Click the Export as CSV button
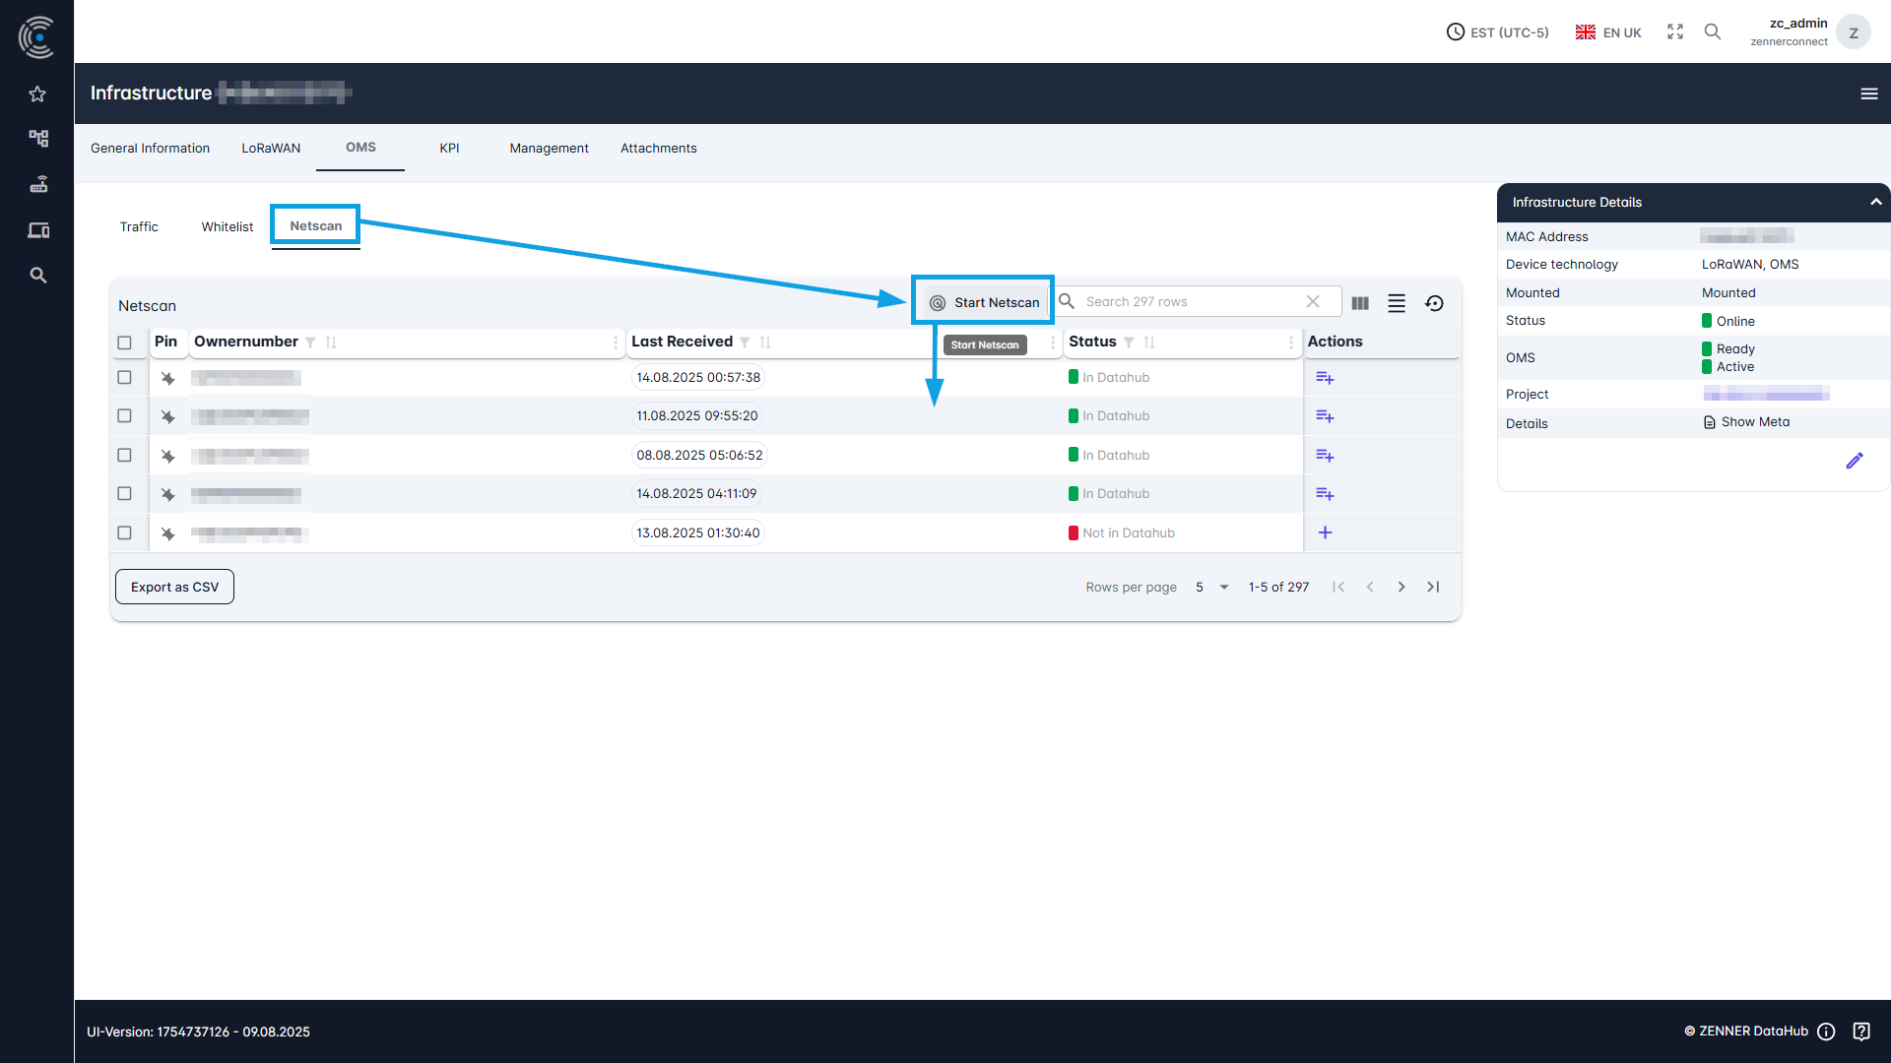Image resolution: width=1891 pixels, height=1063 pixels. [x=173, y=587]
